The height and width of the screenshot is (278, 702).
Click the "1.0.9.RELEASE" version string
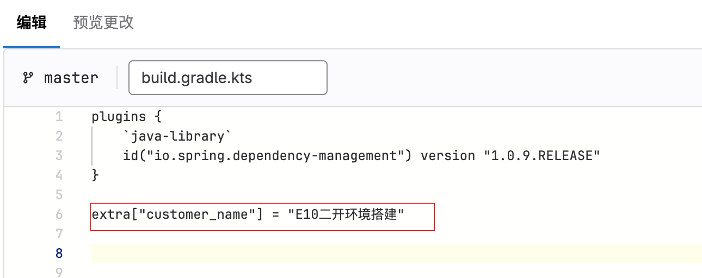541,156
